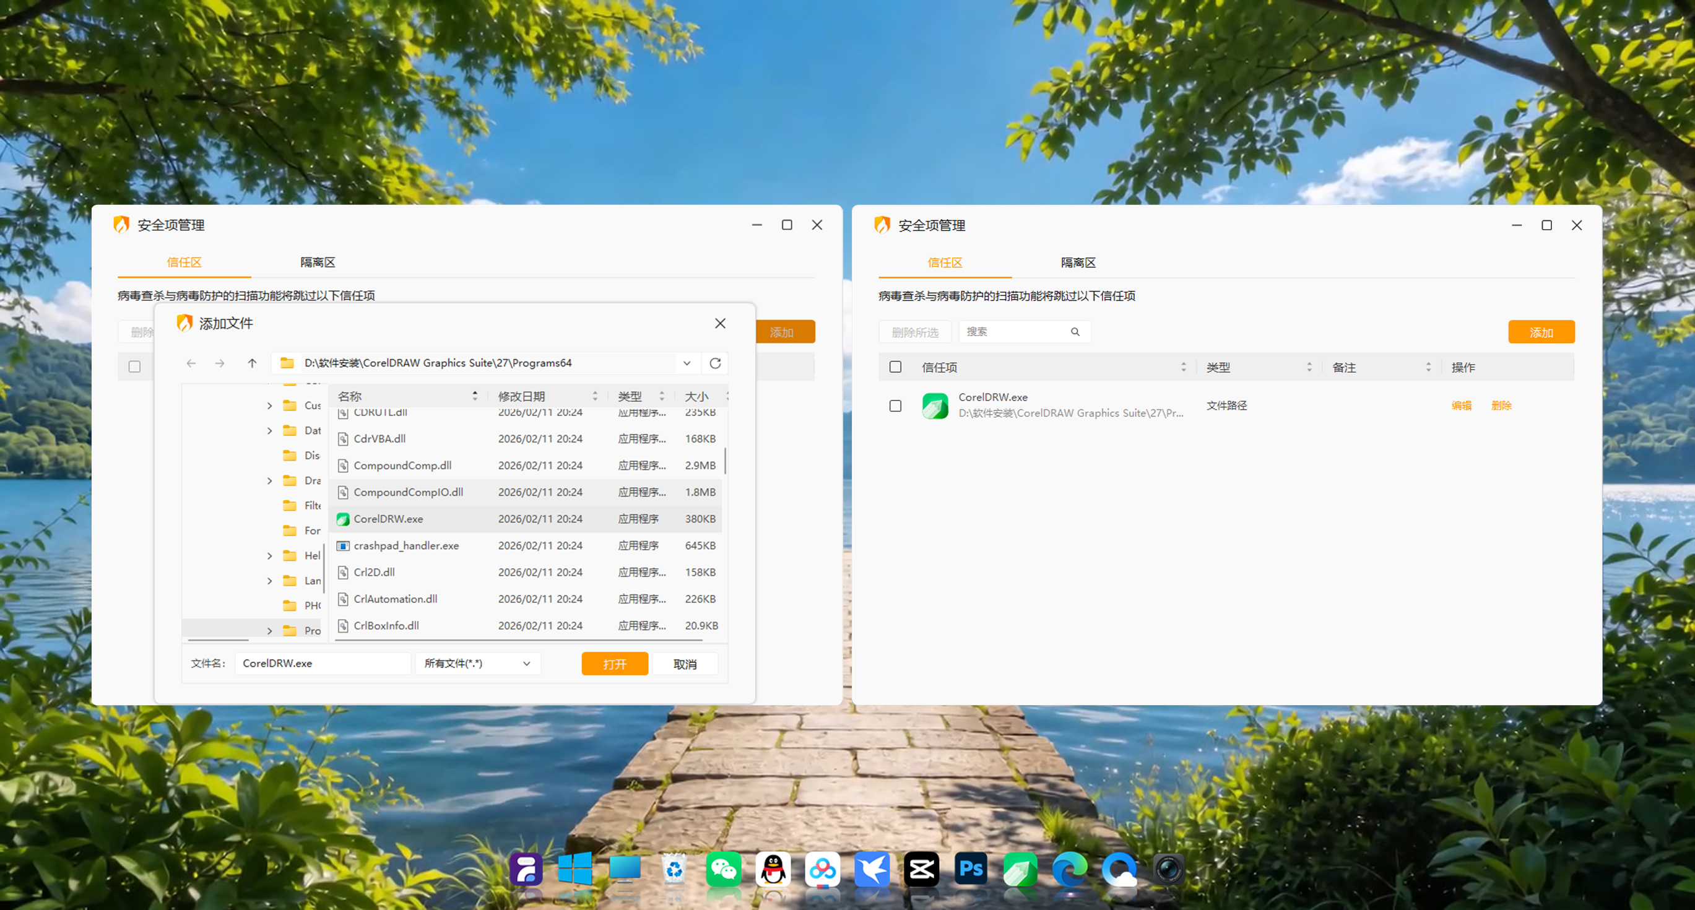Open the 所有文件(*.*) file type dropdown
This screenshot has width=1695, height=910.
(479, 663)
